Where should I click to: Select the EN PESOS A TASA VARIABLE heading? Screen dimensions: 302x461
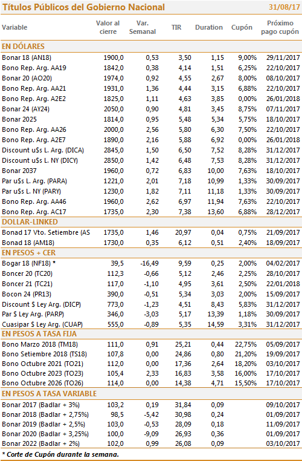pos(50,394)
